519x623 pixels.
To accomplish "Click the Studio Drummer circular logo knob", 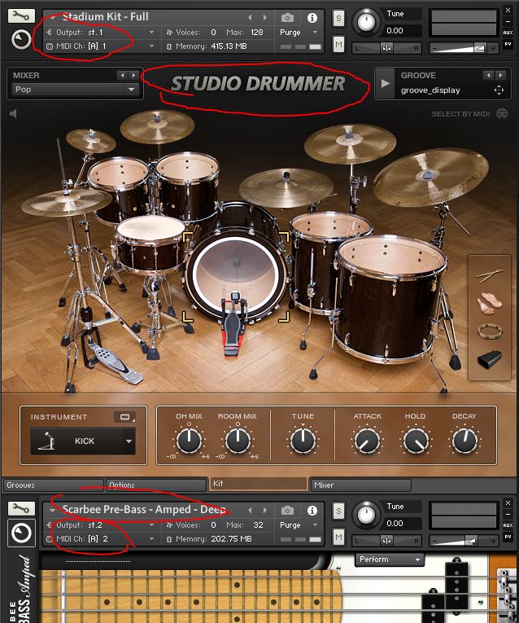I will (x=21, y=39).
